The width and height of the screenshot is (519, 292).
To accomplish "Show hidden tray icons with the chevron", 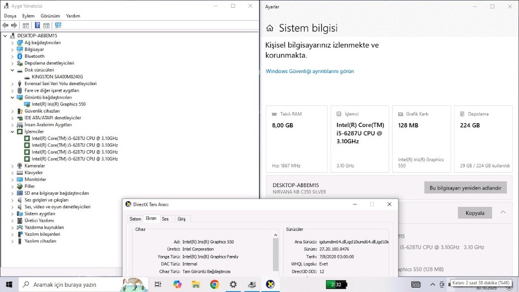I will point(433,284).
